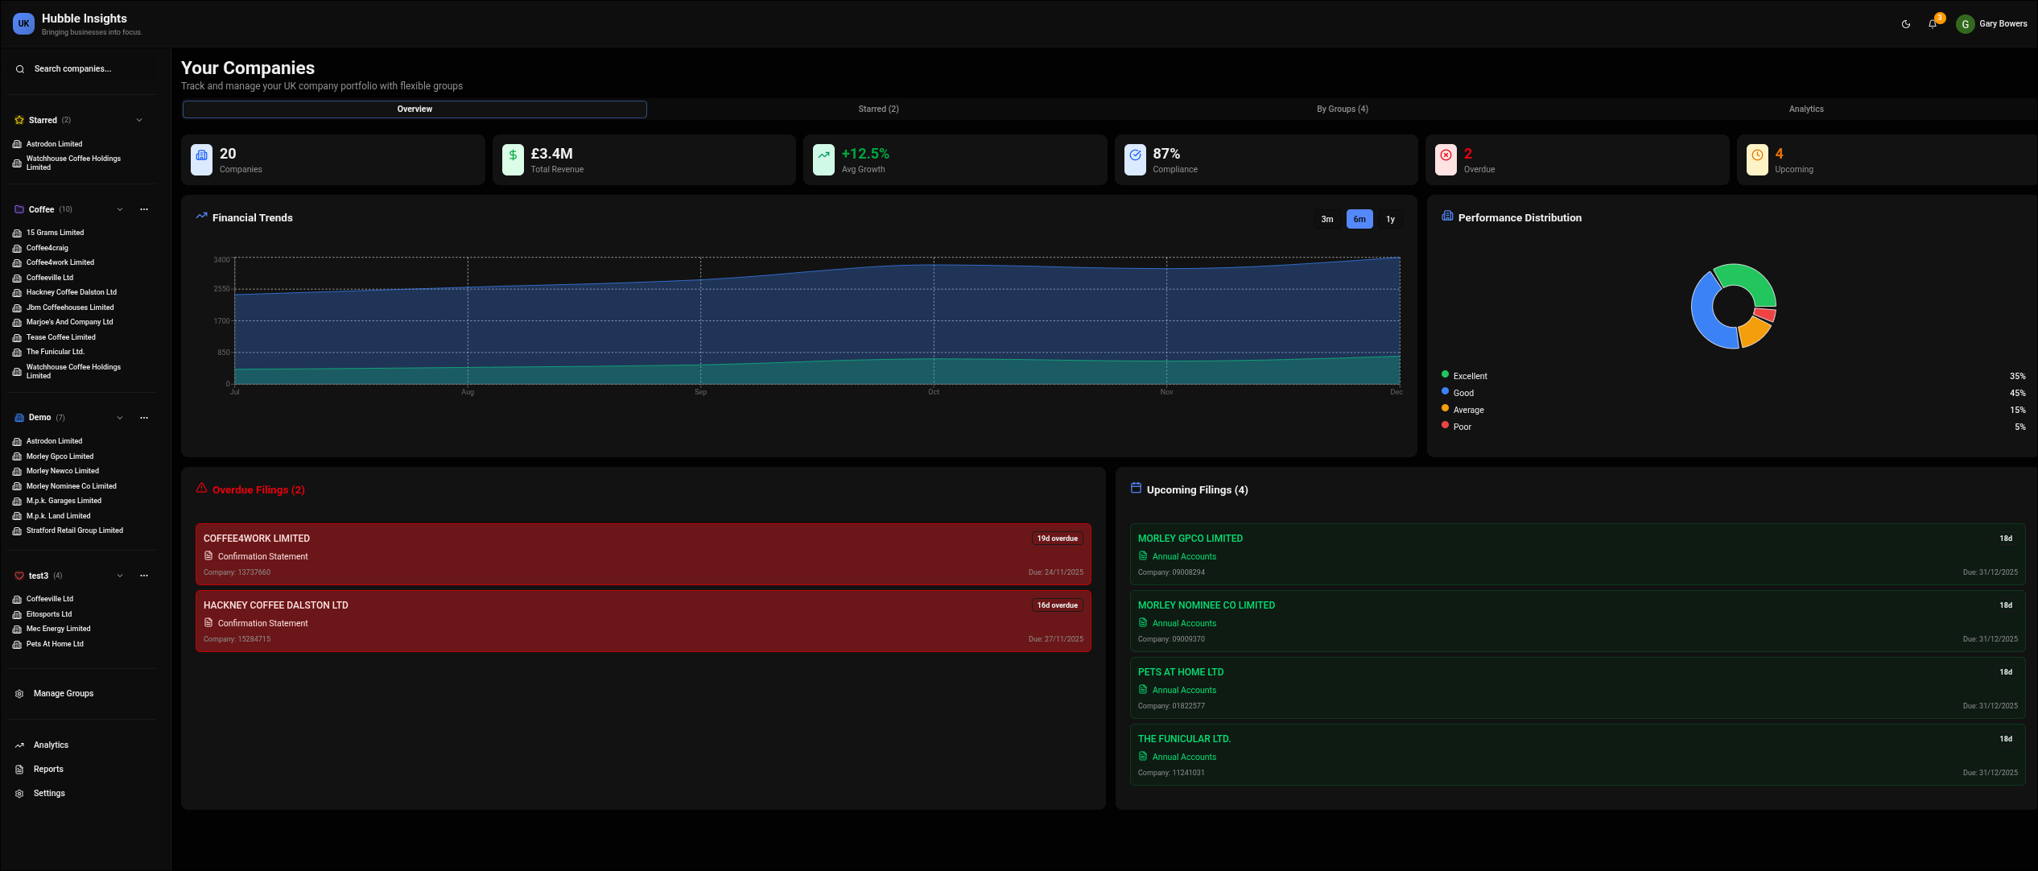Select the 3m time range

tap(1326, 219)
